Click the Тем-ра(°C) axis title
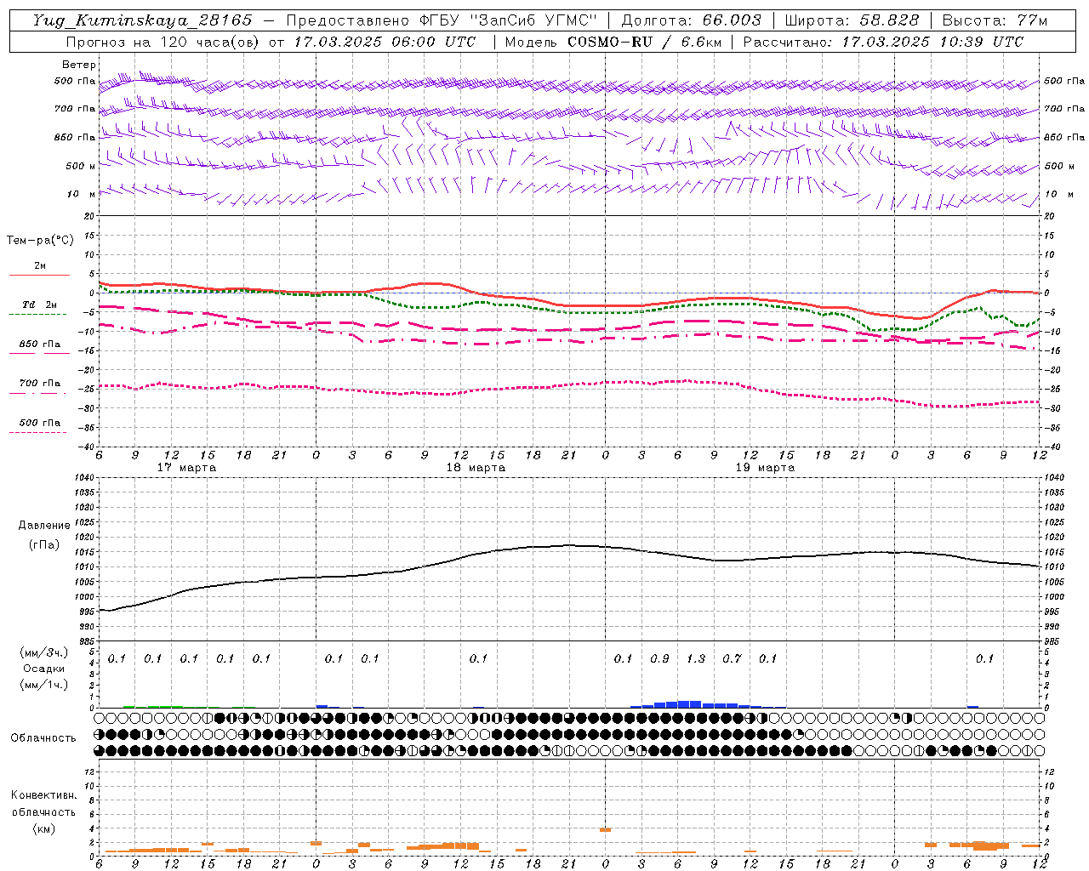The height and width of the screenshot is (871, 1089). pyautogui.click(x=40, y=241)
